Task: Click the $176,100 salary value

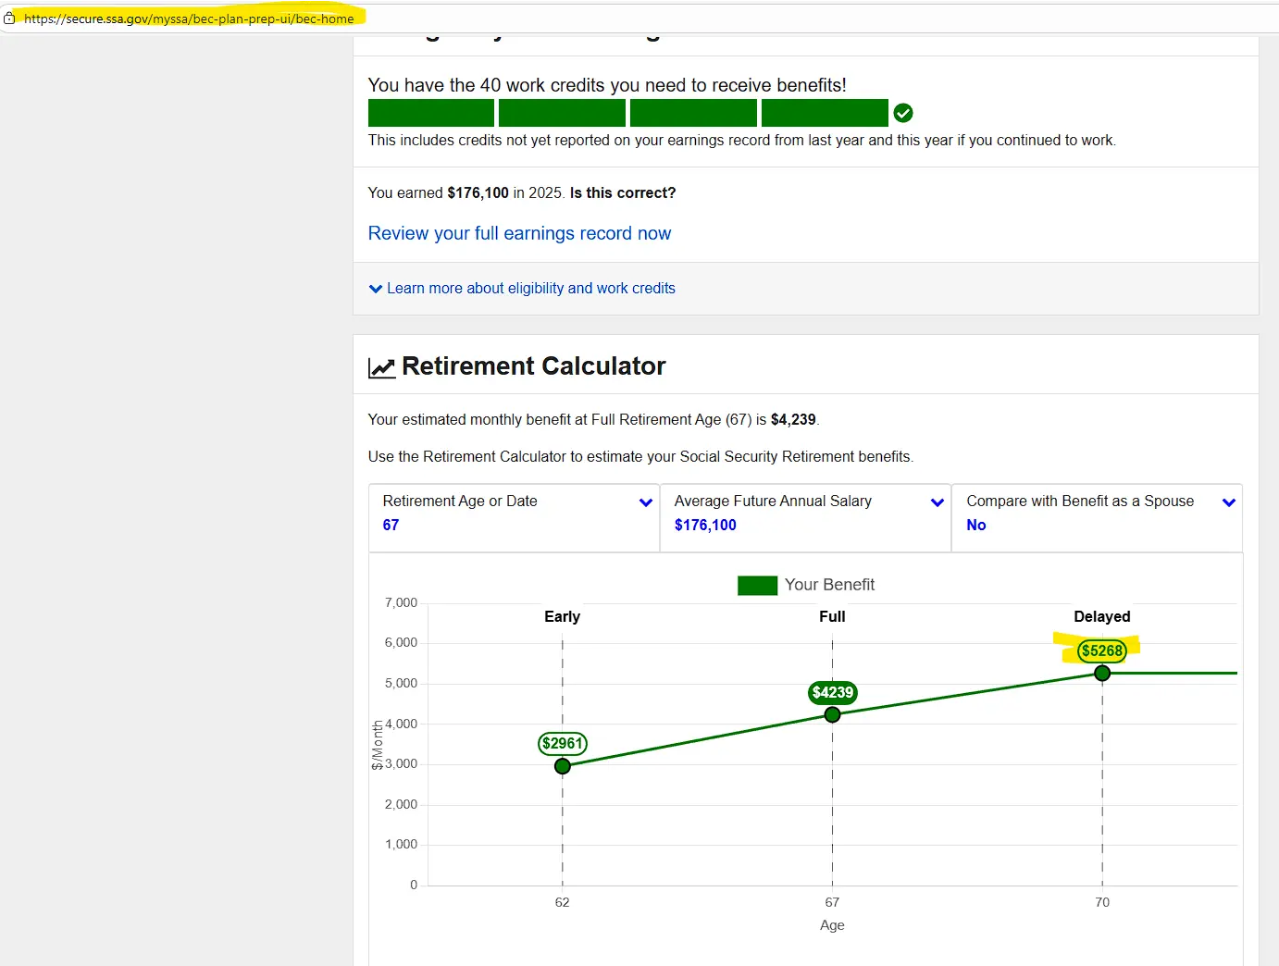Action: [x=705, y=526]
